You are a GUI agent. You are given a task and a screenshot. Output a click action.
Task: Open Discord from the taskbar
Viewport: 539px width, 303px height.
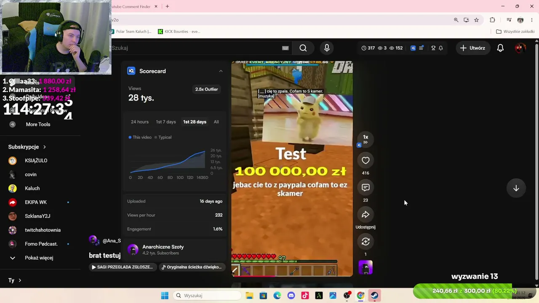pos(291,295)
